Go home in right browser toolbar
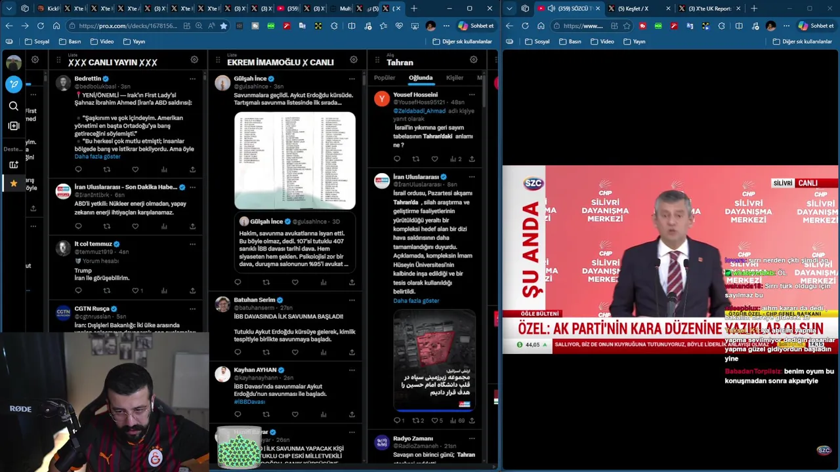 pos(541,26)
